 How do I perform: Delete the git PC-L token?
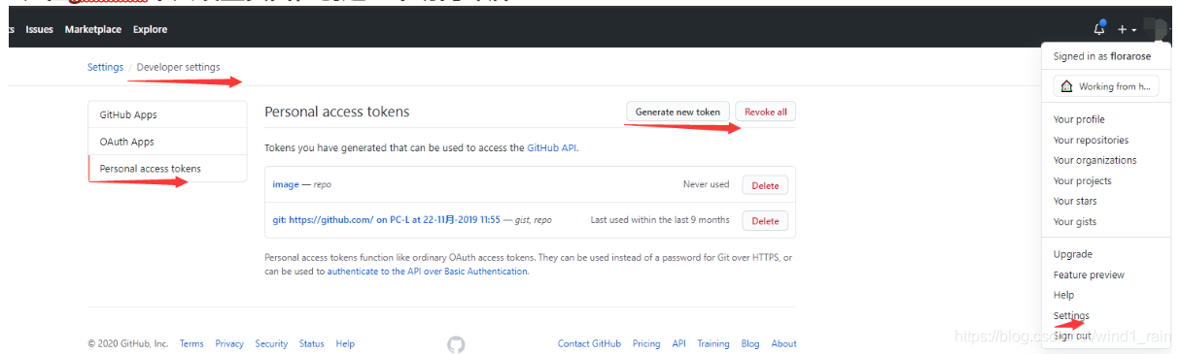pyautogui.click(x=765, y=221)
